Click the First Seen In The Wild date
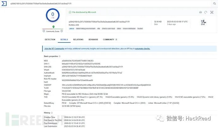This screenshot has width=218, height=128. (74, 120)
